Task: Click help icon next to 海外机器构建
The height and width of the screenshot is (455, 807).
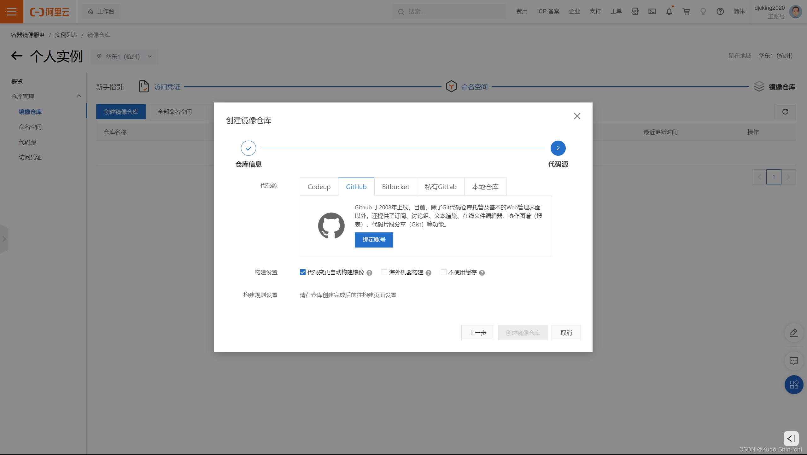Action: (x=428, y=273)
